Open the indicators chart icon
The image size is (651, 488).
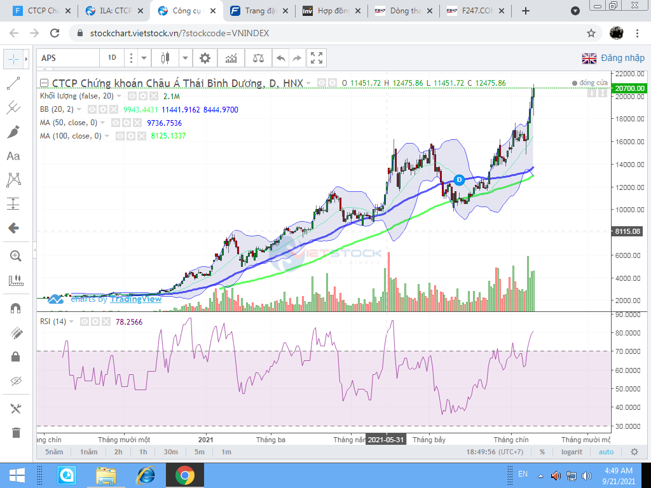[231, 58]
